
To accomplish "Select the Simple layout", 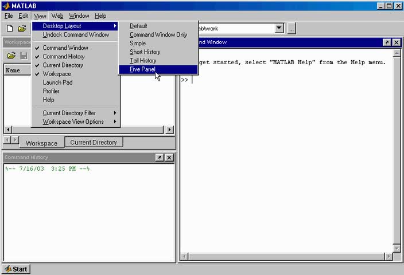I will [x=158, y=43].
